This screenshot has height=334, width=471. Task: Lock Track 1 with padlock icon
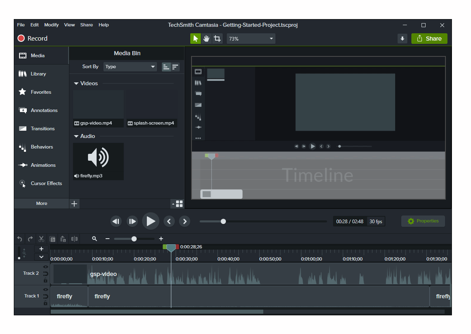[45, 303]
